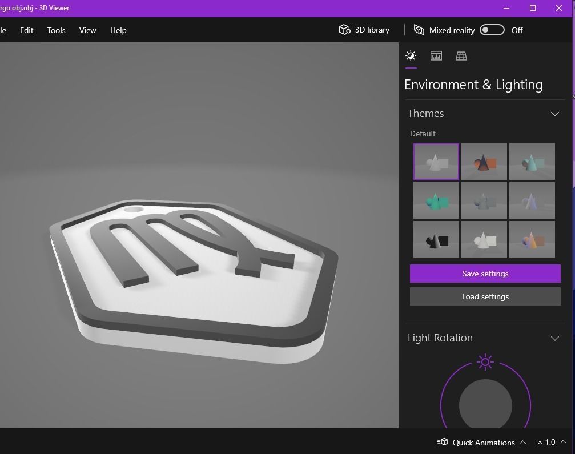The width and height of the screenshot is (575, 454).
Task: Open the Grid & Views tab icon
Action: (x=461, y=56)
